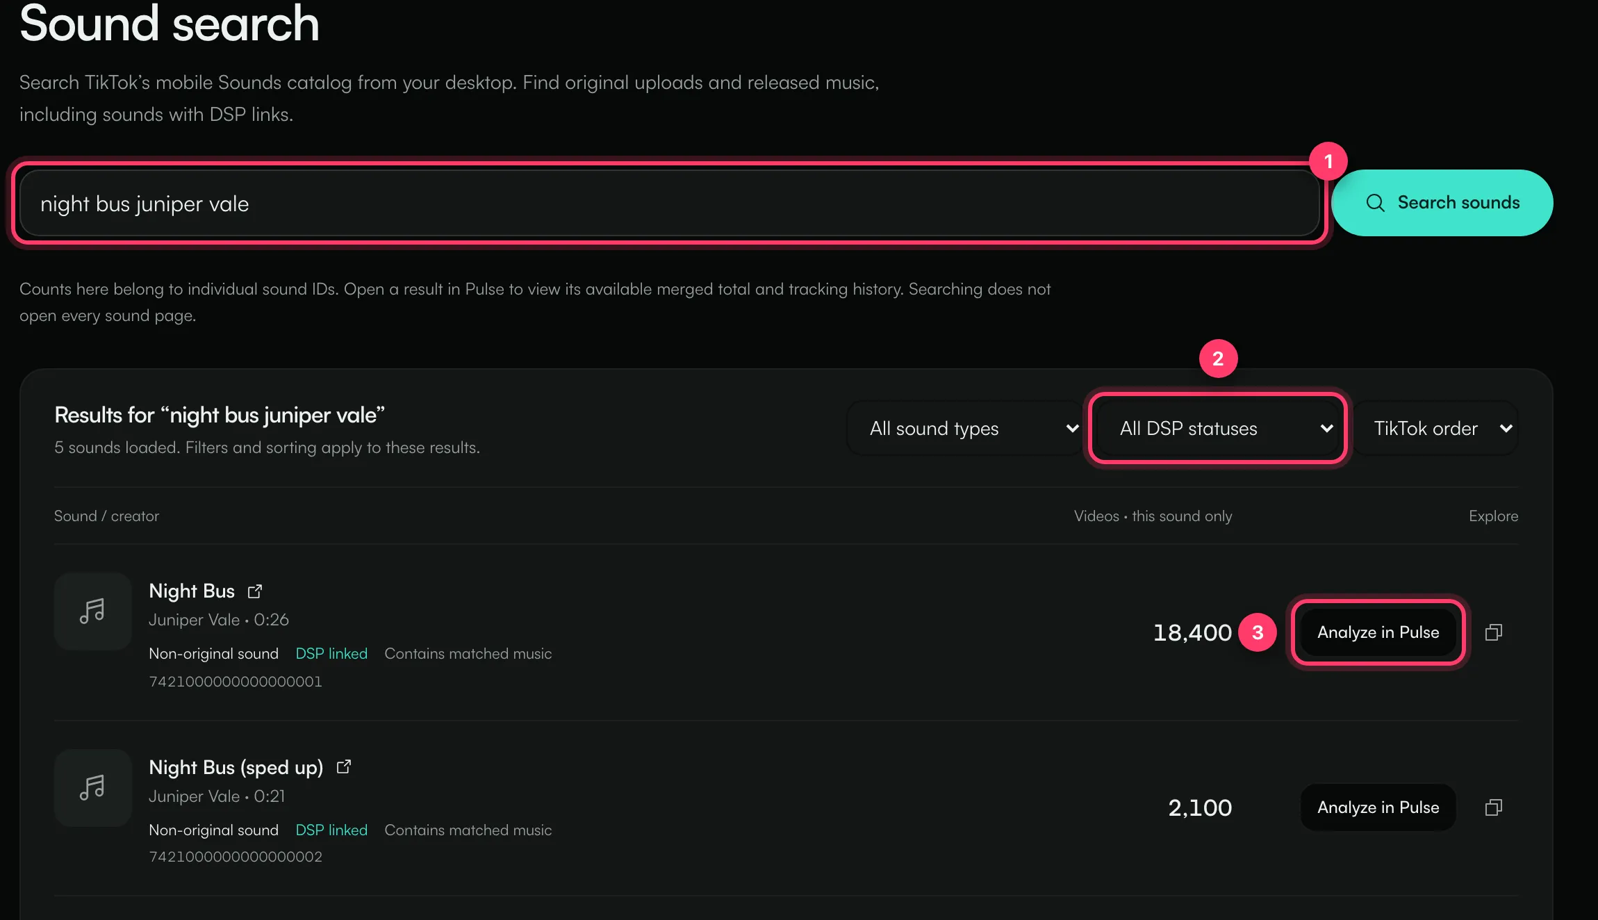Click the 5 sounds loaded status text
Image resolution: width=1598 pixels, height=920 pixels.
(267, 447)
